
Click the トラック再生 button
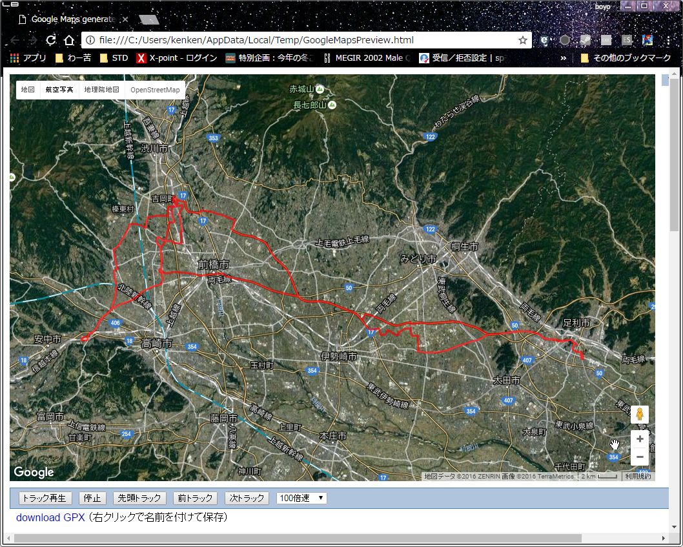pyautogui.click(x=45, y=498)
